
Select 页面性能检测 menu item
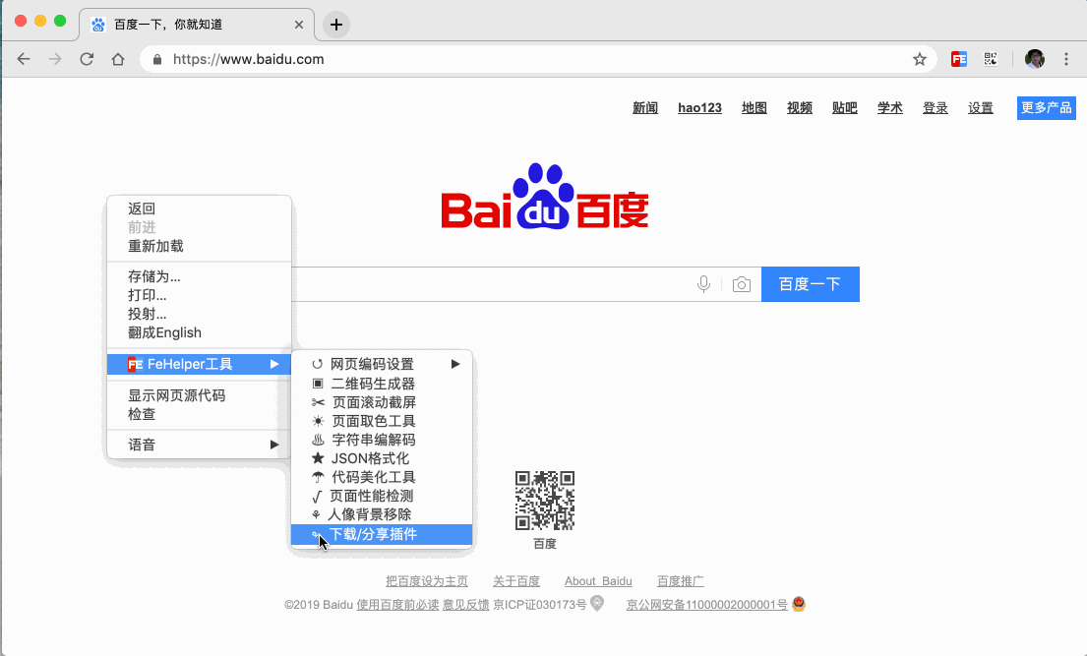(x=382, y=496)
